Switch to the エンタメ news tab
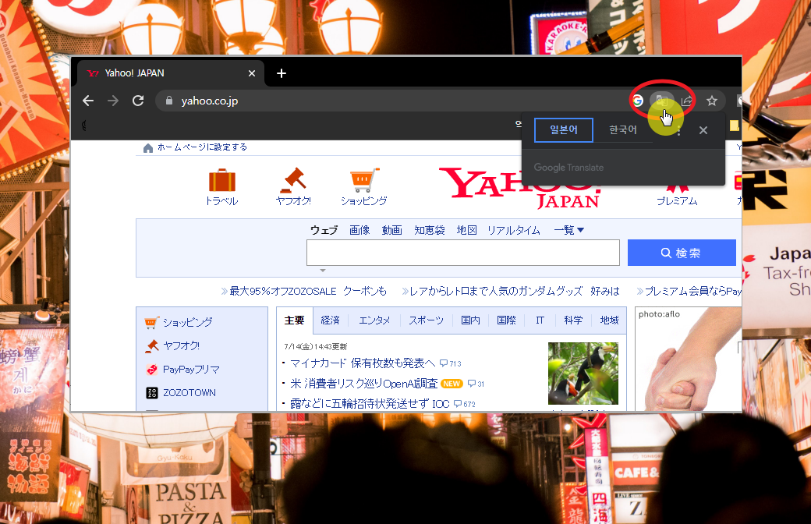The width and height of the screenshot is (811, 524). pos(374,320)
